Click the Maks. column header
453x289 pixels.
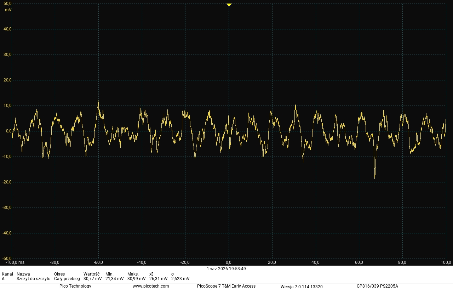[133, 274]
